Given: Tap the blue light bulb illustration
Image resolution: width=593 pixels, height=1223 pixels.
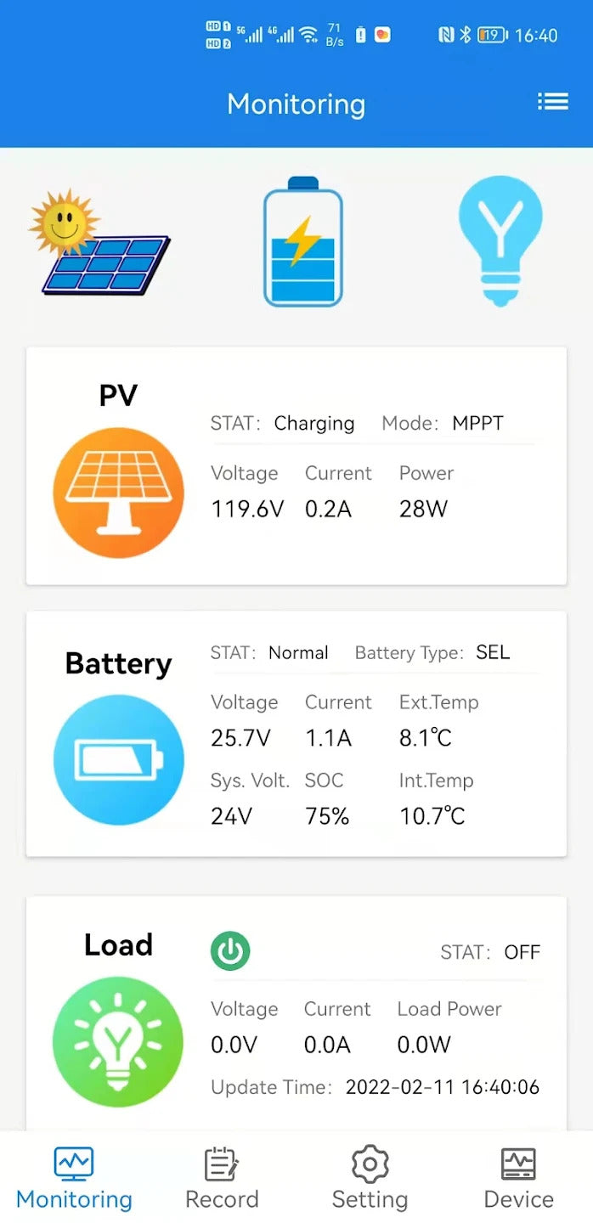Looking at the screenshot, I should (500, 240).
